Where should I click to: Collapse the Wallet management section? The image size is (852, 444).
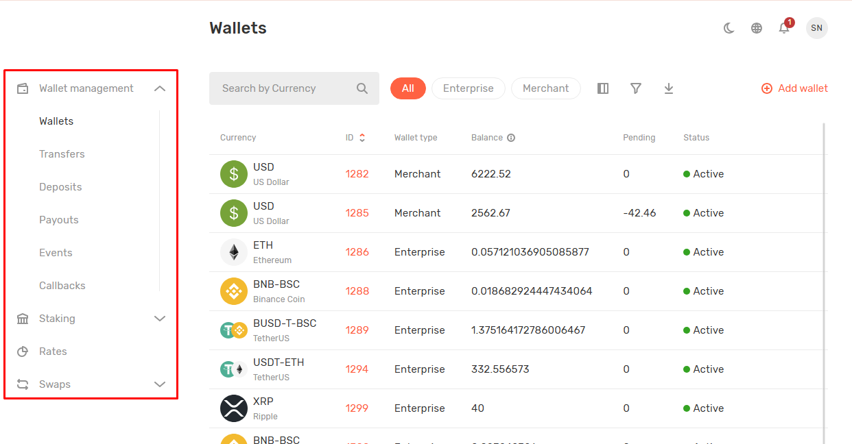pyautogui.click(x=160, y=88)
